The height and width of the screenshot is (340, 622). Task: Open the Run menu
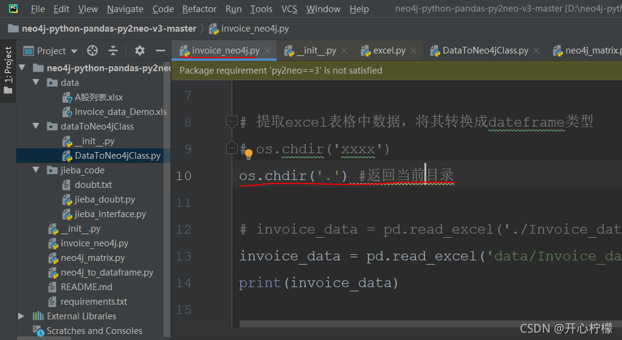[233, 9]
